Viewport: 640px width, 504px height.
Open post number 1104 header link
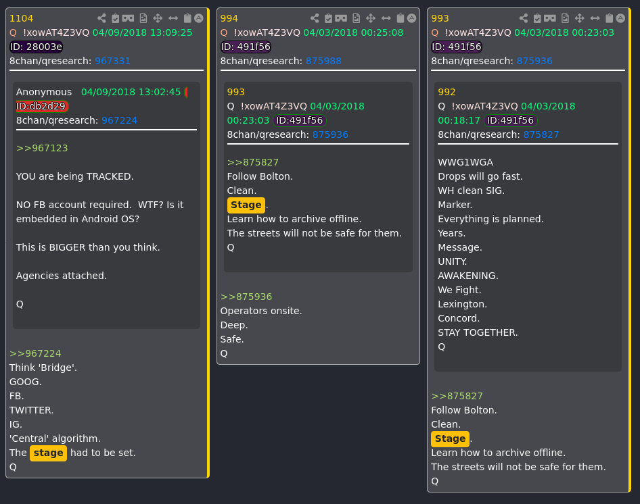pyautogui.click(x=21, y=18)
